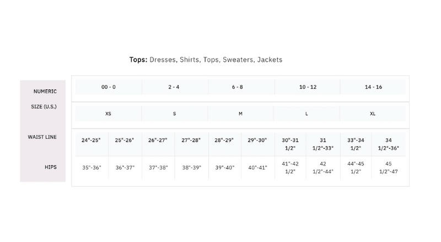
Task: Click the 37"-38" hips measurement cell
Action: pos(158,168)
